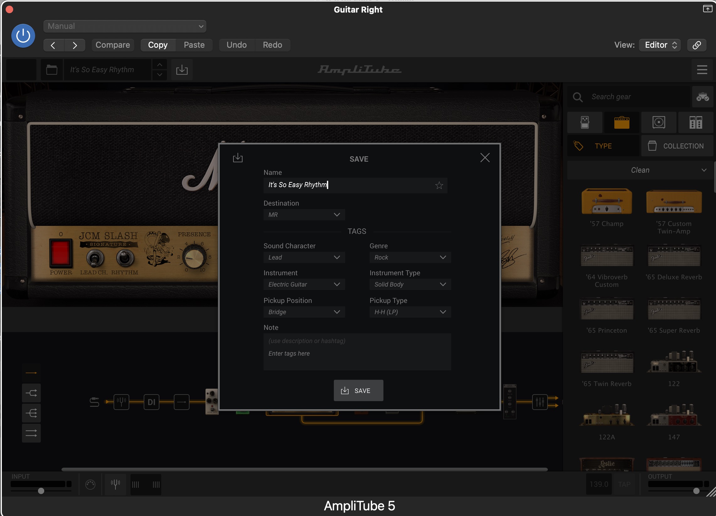This screenshot has width=716, height=516.
Task: Select the cabinet speaker gear category
Action: point(659,122)
